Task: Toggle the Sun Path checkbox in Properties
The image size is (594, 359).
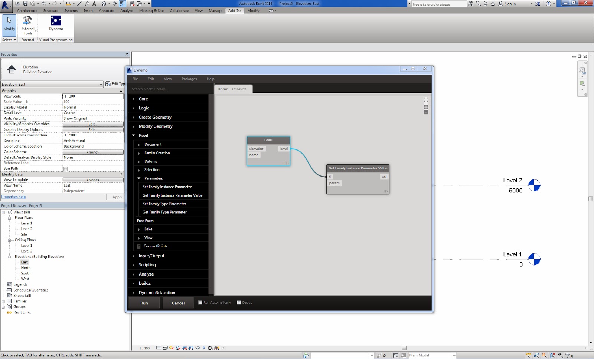Action: [65, 168]
